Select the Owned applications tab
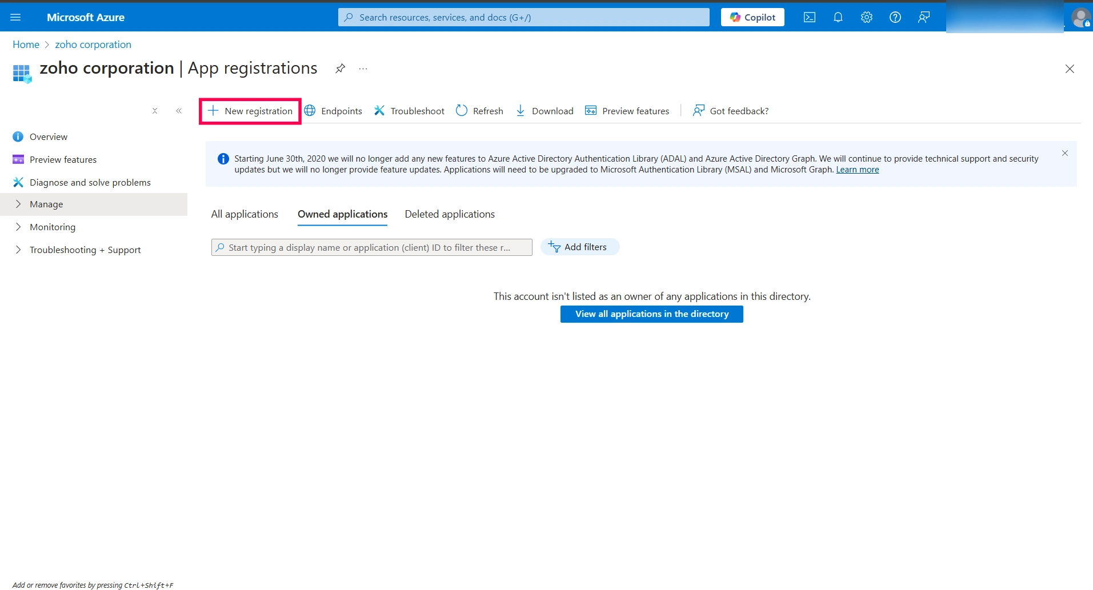Screen dimensions: 1093x590 pos(343,214)
